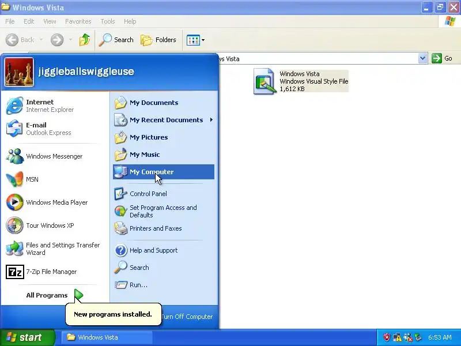Open the View menu

click(50, 21)
